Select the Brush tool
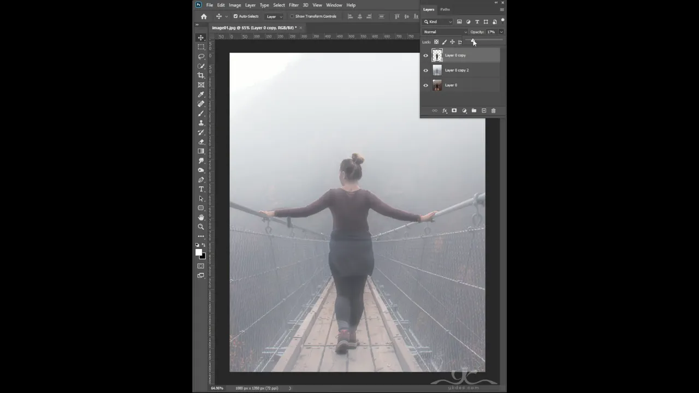The image size is (699, 393). (x=201, y=113)
